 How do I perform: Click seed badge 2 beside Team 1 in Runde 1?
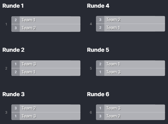16,20
